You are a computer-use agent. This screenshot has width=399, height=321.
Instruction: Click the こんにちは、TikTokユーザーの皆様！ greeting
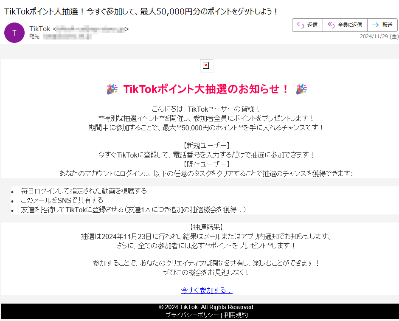click(206, 109)
